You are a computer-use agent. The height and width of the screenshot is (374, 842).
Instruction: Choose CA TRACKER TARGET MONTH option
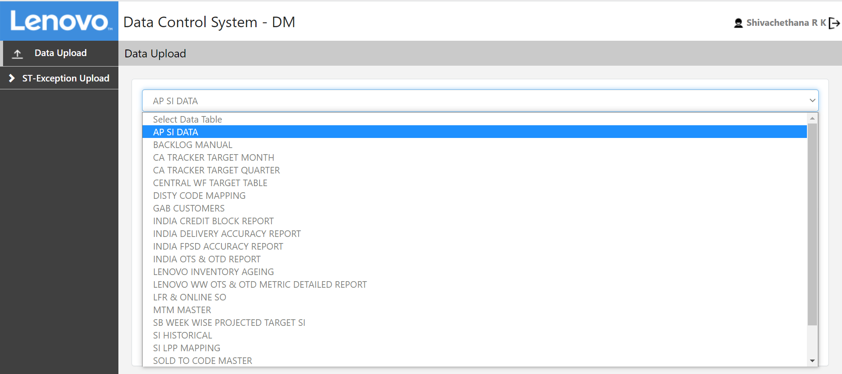click(213, 158)
